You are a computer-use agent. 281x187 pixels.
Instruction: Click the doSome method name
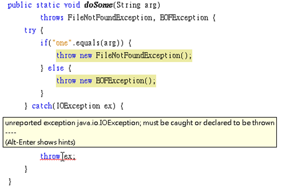pos(98,5)
